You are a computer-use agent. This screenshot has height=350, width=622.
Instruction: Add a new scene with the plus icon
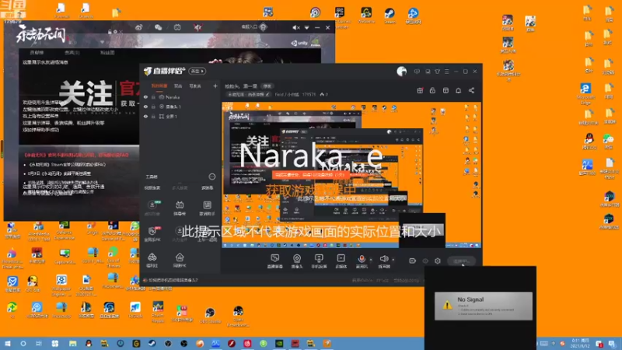215,86
